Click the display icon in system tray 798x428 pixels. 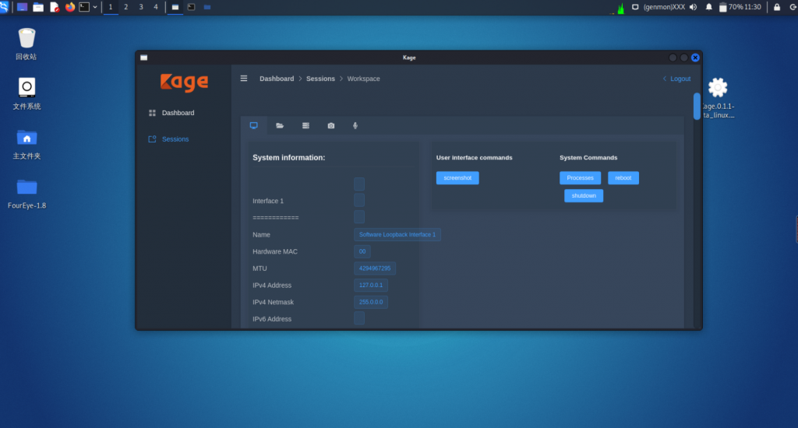635,7
